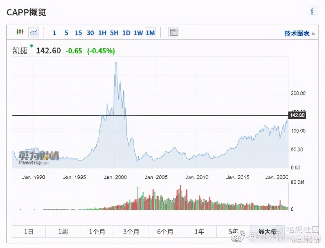Click the arrow after 技术图表
This screenshot has width=325, height=248.
coord(313,33)
